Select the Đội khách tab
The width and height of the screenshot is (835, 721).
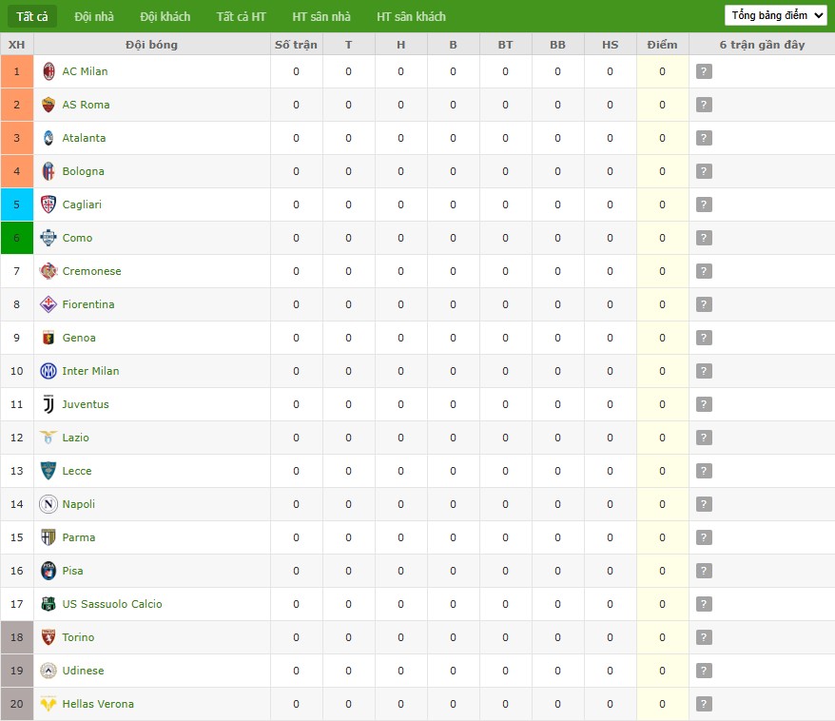pyautogui.click(x=165, y=16)
